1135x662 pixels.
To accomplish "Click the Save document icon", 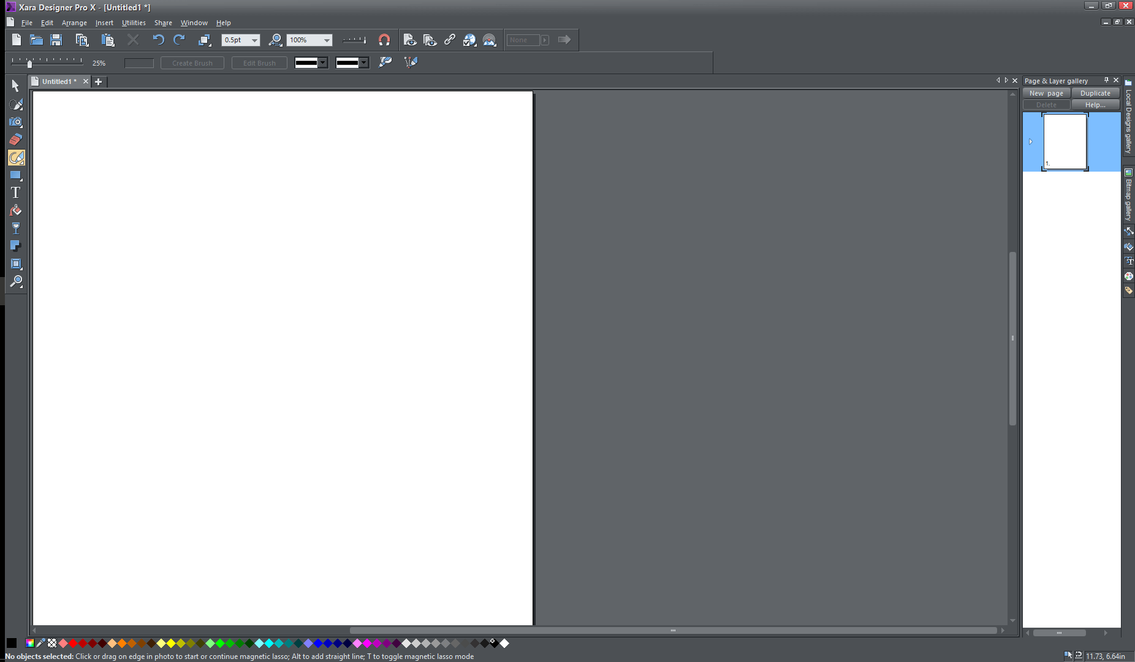I will [x=56, y=39].
